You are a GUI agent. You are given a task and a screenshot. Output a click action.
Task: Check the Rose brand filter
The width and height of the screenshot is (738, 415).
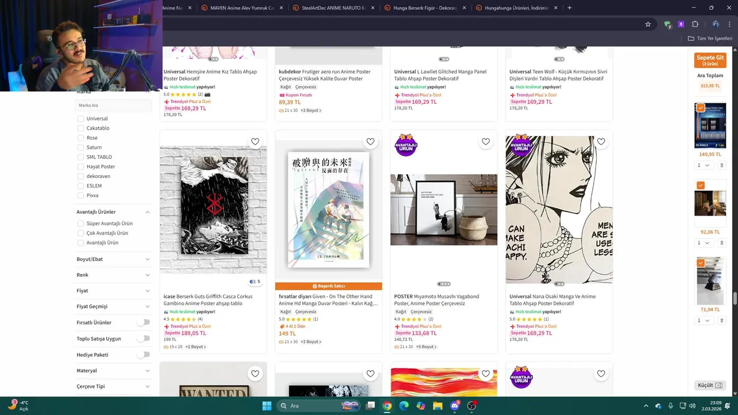(x=81, y=138)
